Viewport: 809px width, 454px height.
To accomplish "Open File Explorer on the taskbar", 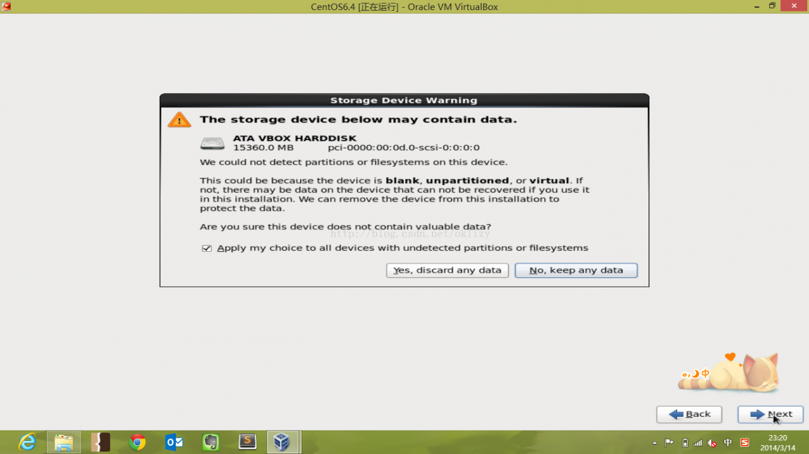I will (x=64, y=442).
